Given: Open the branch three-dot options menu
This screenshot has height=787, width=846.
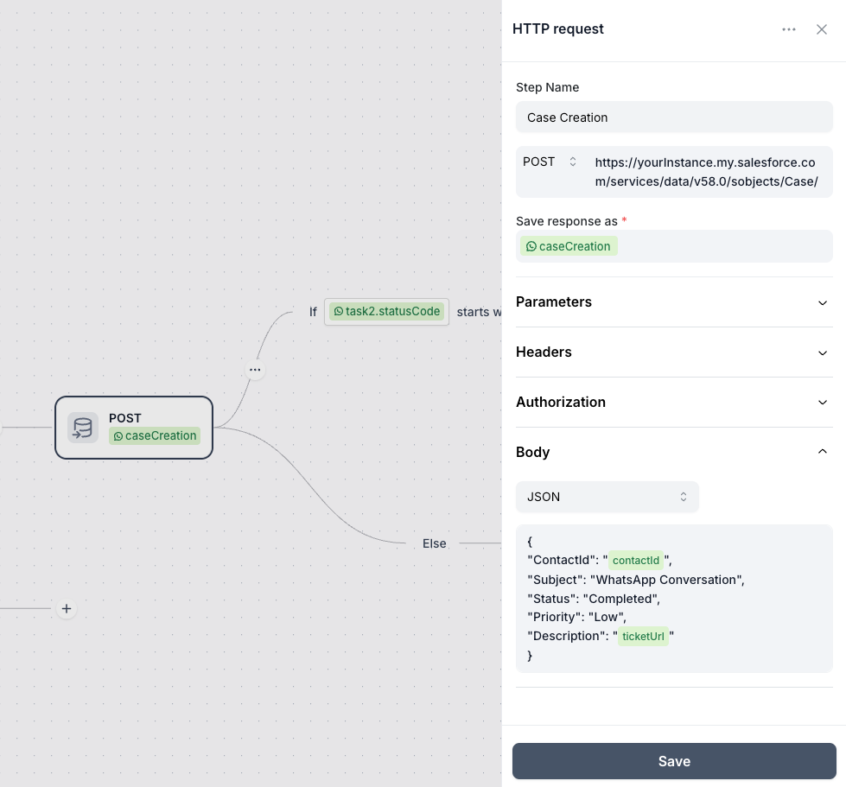Looking at the screenshot, I should [255, 370].
